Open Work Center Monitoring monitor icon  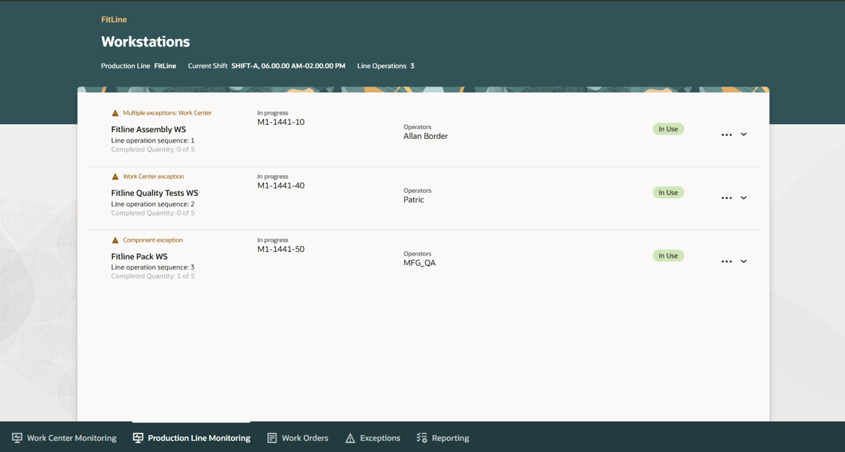pyautogui.click(x=17, y=437)
